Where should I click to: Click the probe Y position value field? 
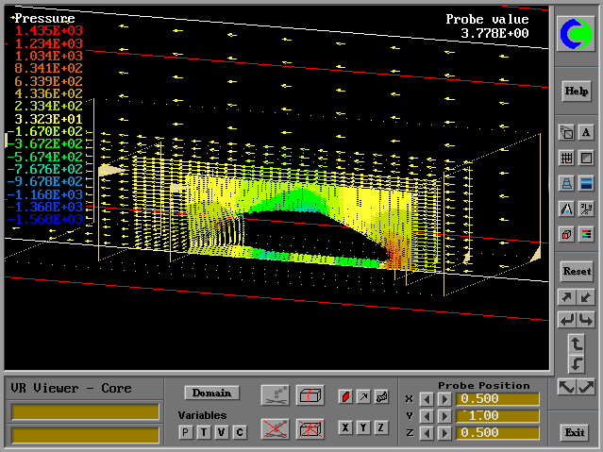click(x=497, y=416)
